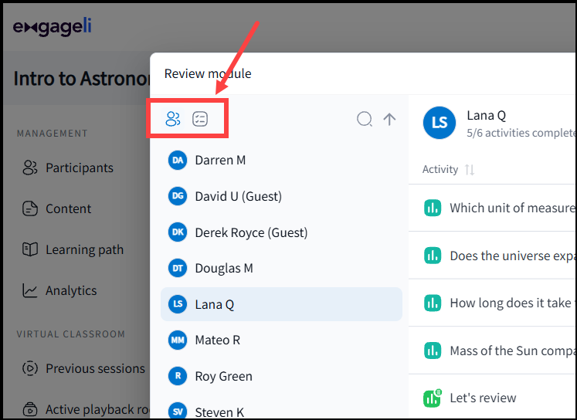Click the Learning path book icon

[30, 249]
